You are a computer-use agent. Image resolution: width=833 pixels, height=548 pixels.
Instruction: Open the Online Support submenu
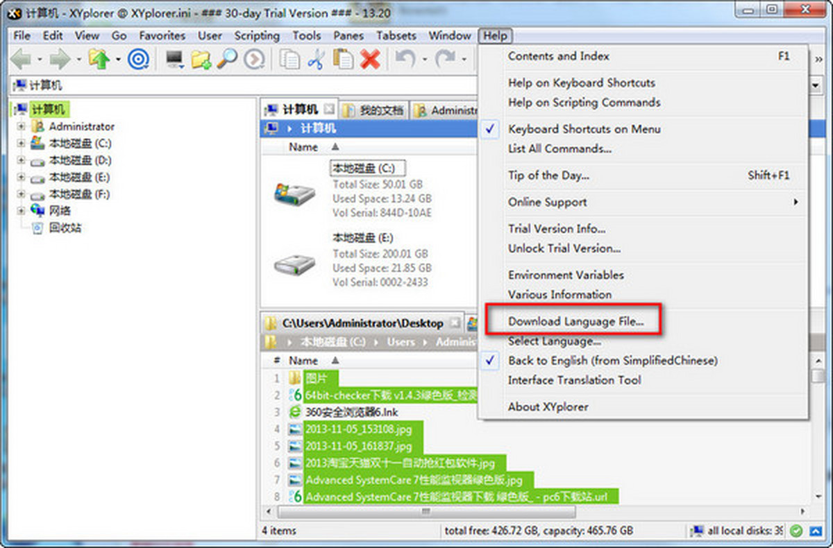(x=548, y=203)
